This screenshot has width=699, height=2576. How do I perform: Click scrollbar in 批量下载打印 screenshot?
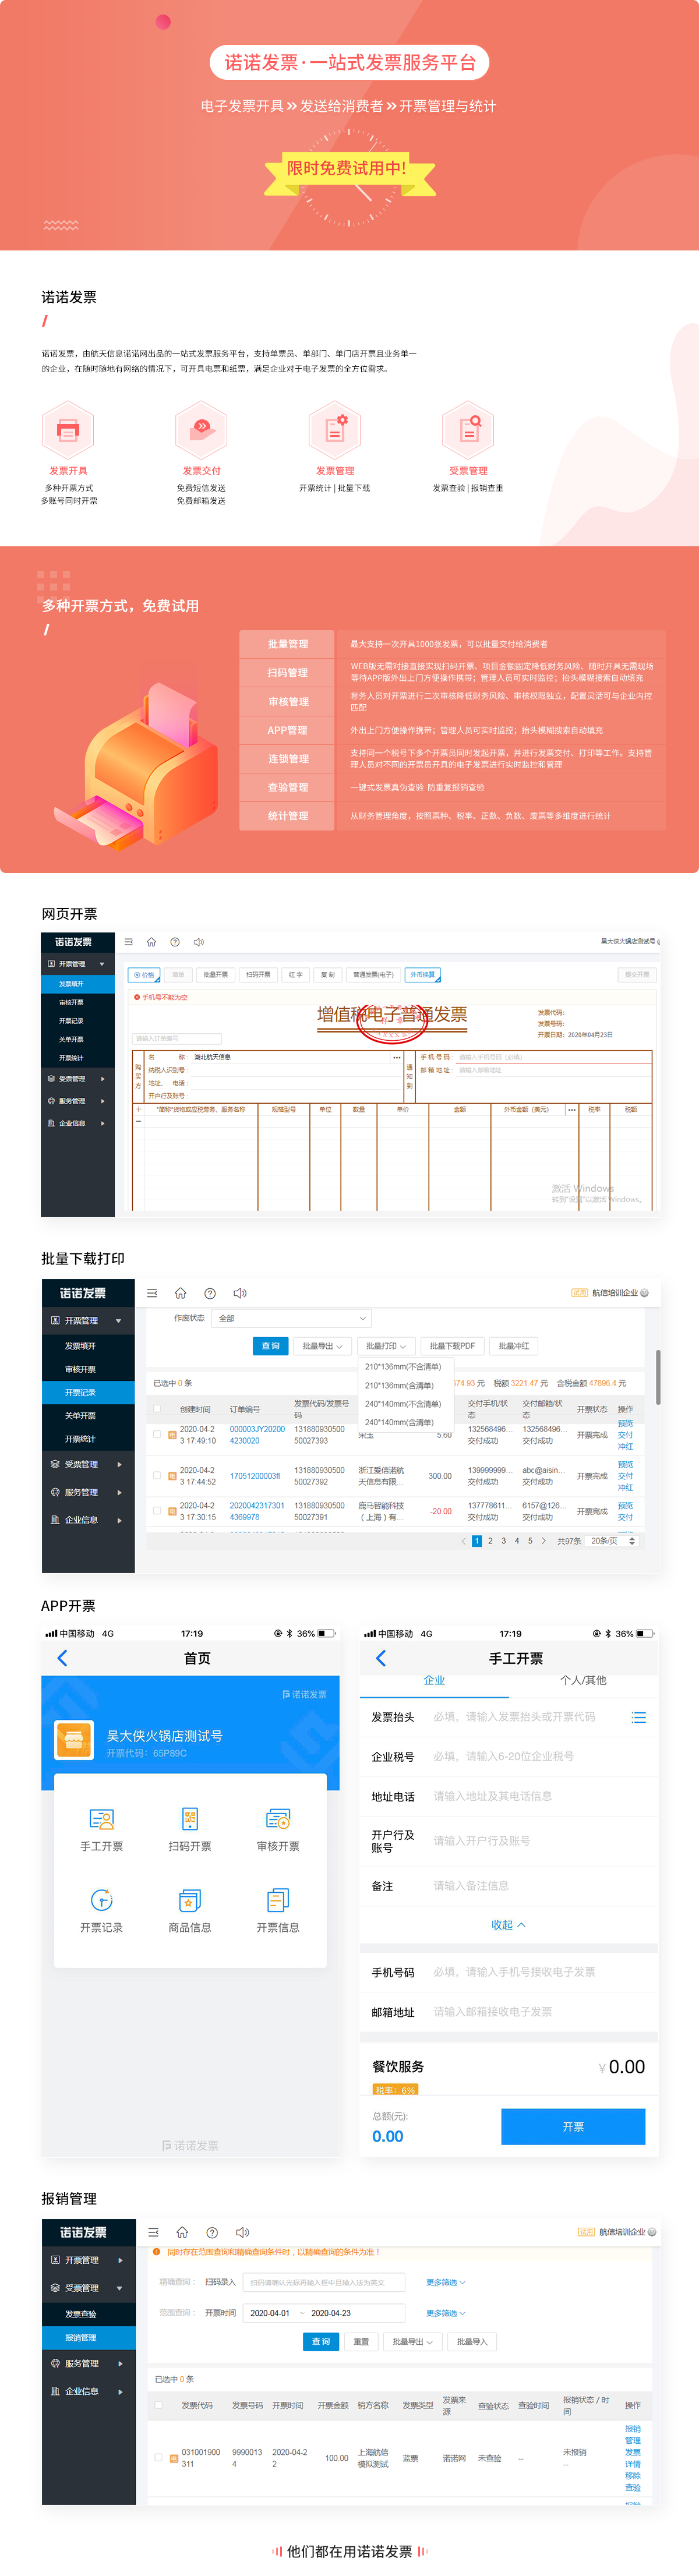click(x=657, y=1378)
